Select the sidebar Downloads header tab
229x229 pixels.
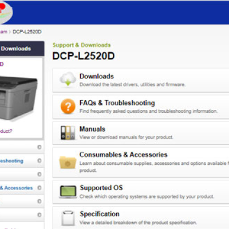pos(22,49)
